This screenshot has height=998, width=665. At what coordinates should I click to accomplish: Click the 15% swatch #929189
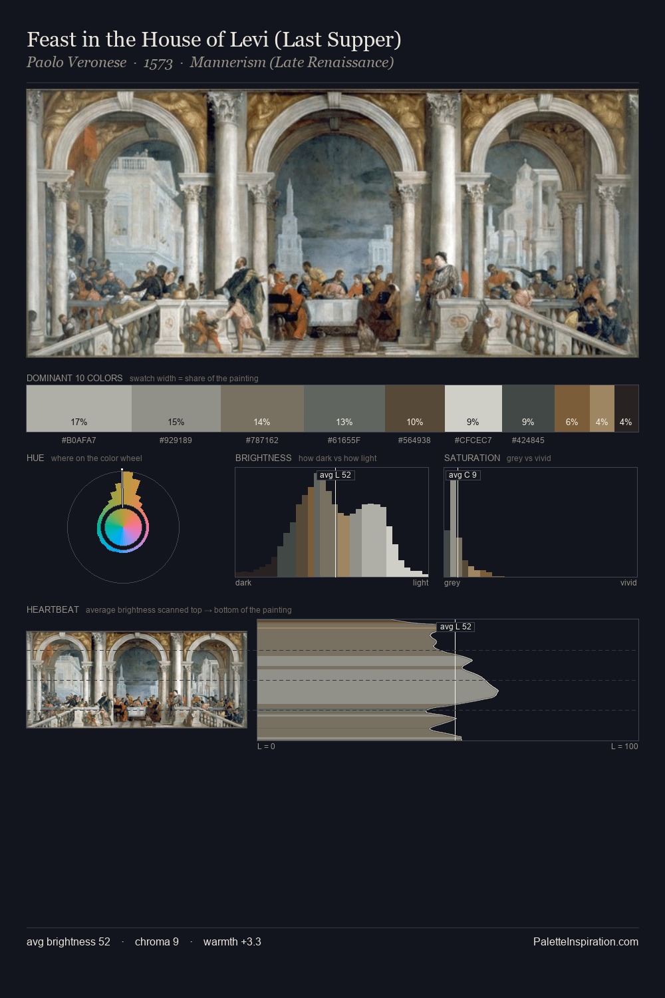(176, 409)
